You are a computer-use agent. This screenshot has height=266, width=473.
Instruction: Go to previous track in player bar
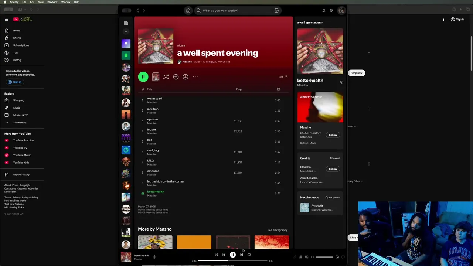click(224, 255)
